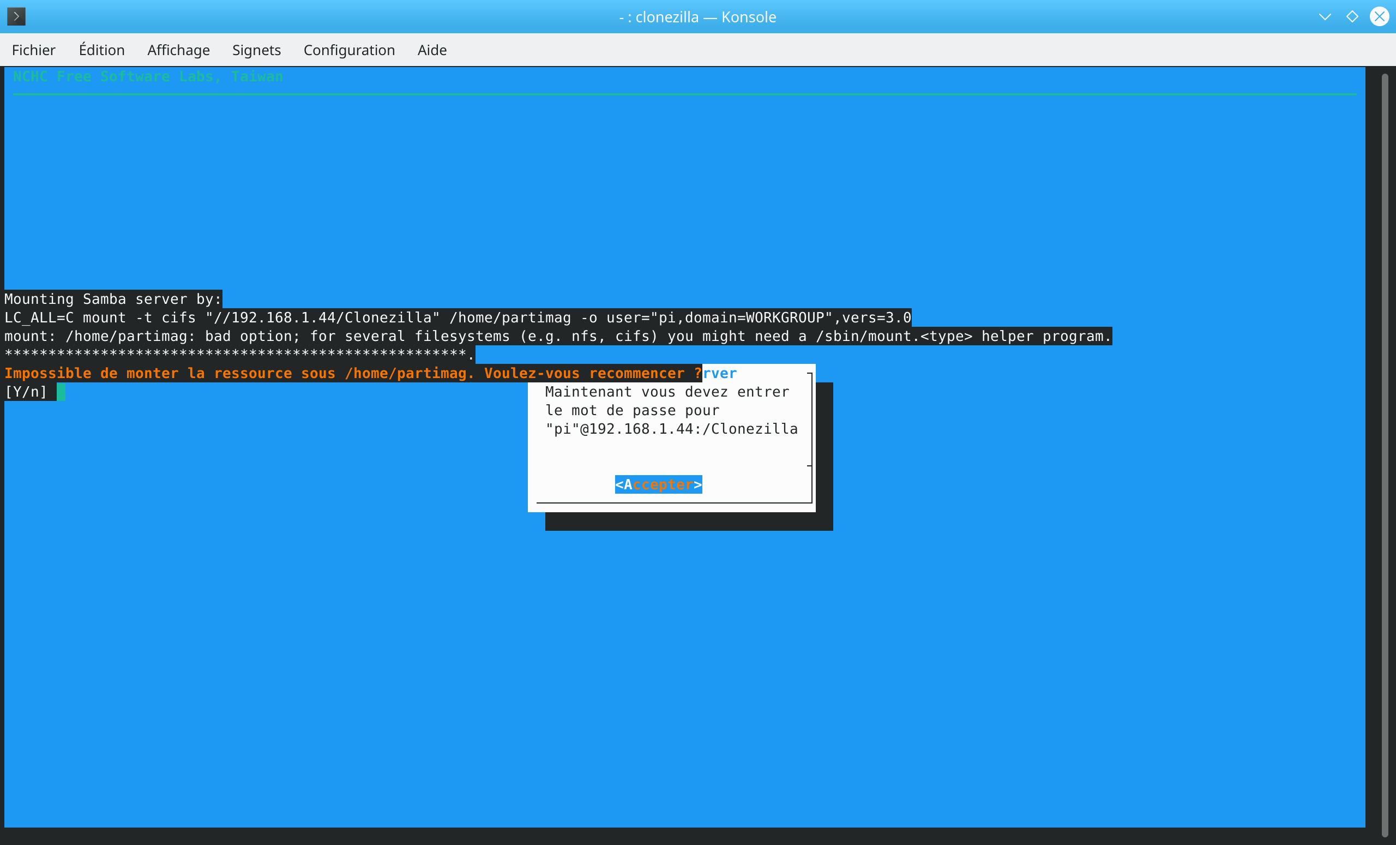Click the "[Y/n]" prompt text
The image size is (1396, 845).
tap(26, 392)
